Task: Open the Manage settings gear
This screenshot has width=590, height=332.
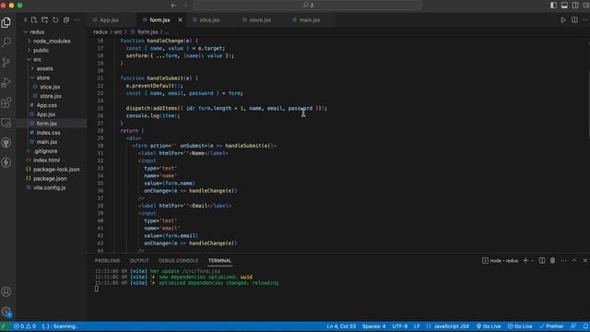Action: pos(6,312)
